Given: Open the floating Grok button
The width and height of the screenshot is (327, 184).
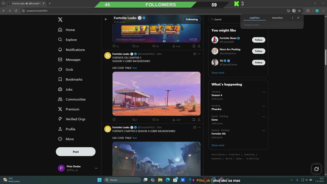Looking at the screenshot, I should tap(316, 169).
